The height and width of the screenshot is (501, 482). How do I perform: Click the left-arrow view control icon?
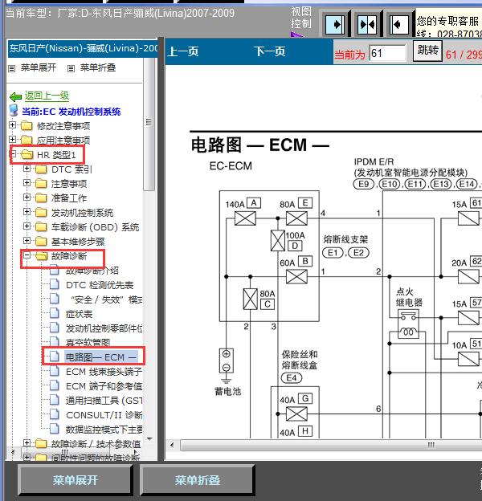click(x=399, y=24)
